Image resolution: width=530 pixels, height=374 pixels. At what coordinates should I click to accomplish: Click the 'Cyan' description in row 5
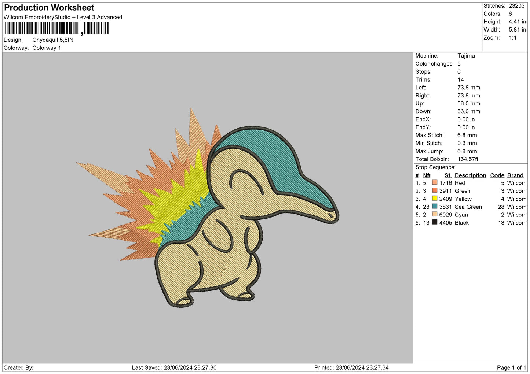coord(461,215)
